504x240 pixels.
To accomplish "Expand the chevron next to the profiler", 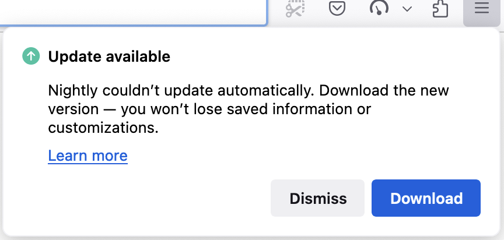I will tap(407, 9).
